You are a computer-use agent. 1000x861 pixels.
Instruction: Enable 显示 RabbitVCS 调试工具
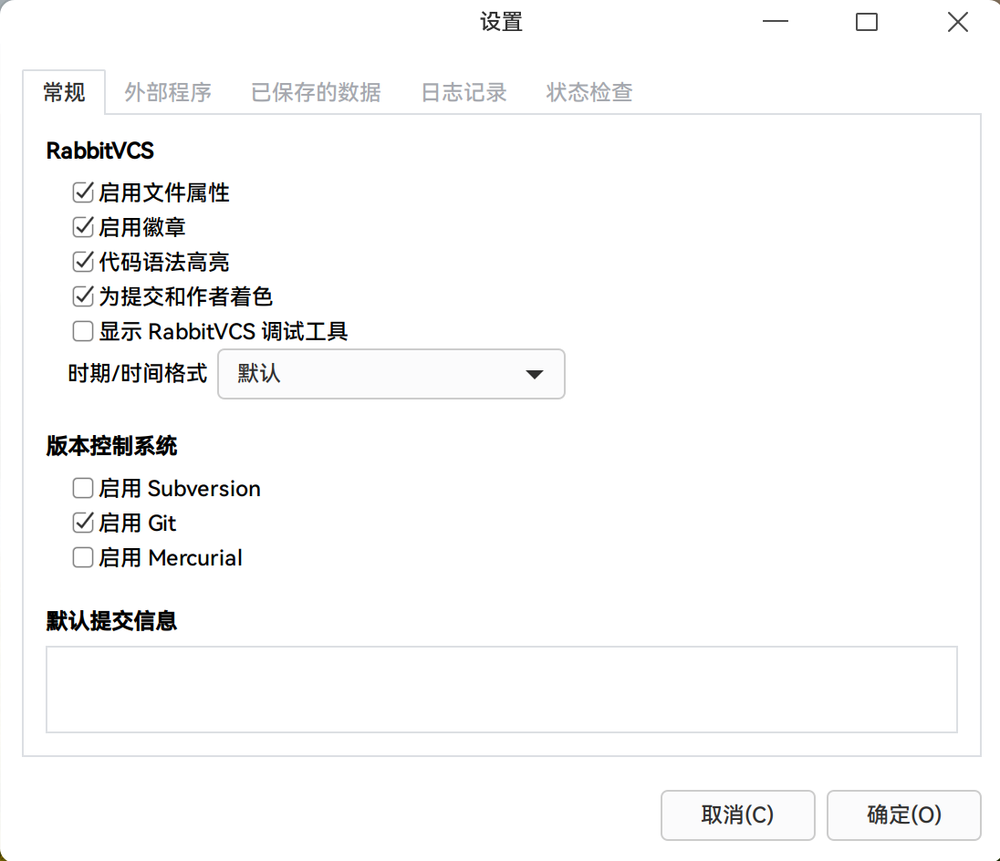82,331
